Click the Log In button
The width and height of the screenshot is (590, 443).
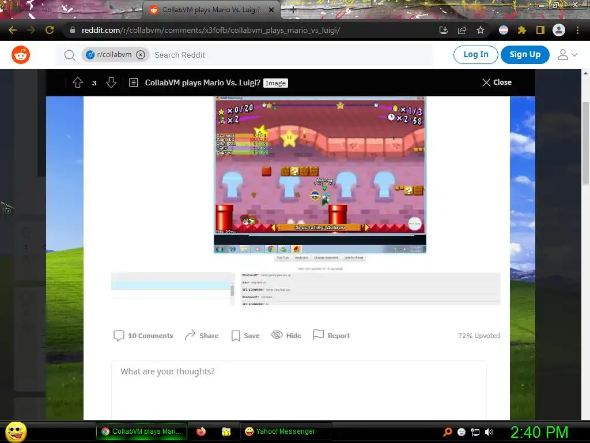tap(475, 55)
